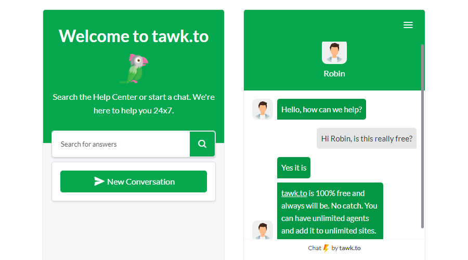Click the paper plane icon on New Conversation

click(x=99, y=181)
